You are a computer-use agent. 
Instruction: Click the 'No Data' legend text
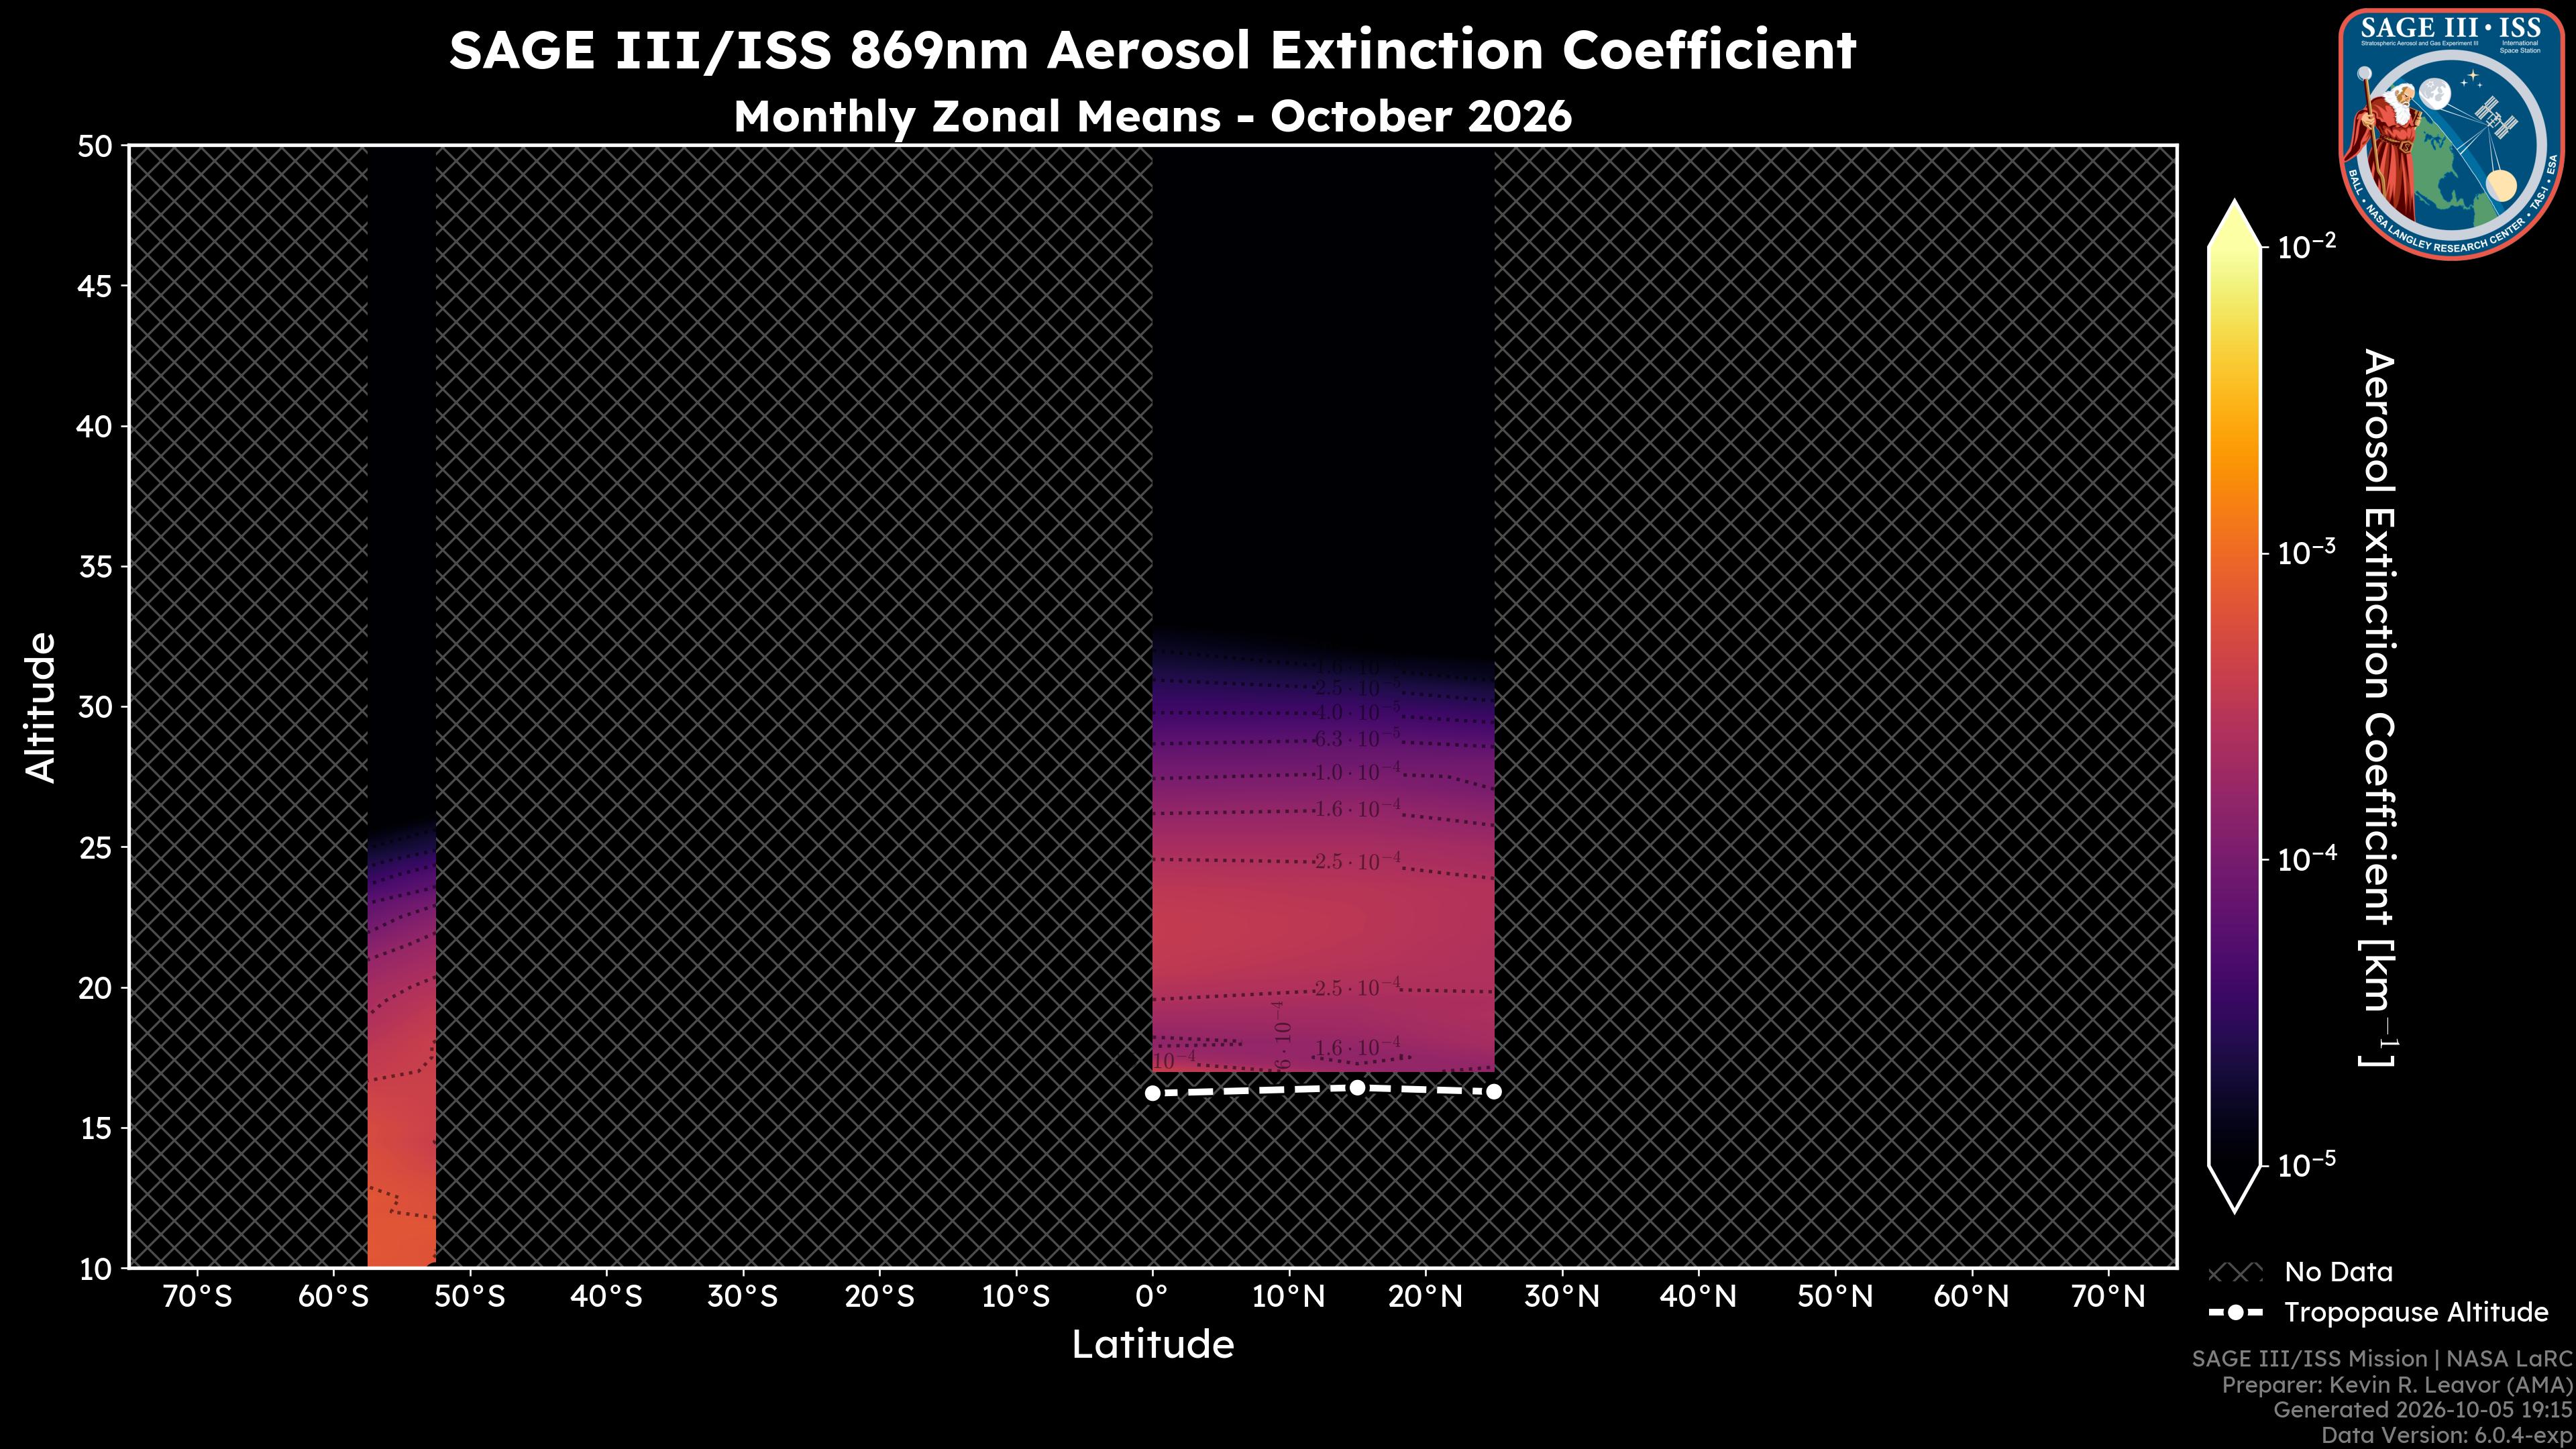2338,1272
